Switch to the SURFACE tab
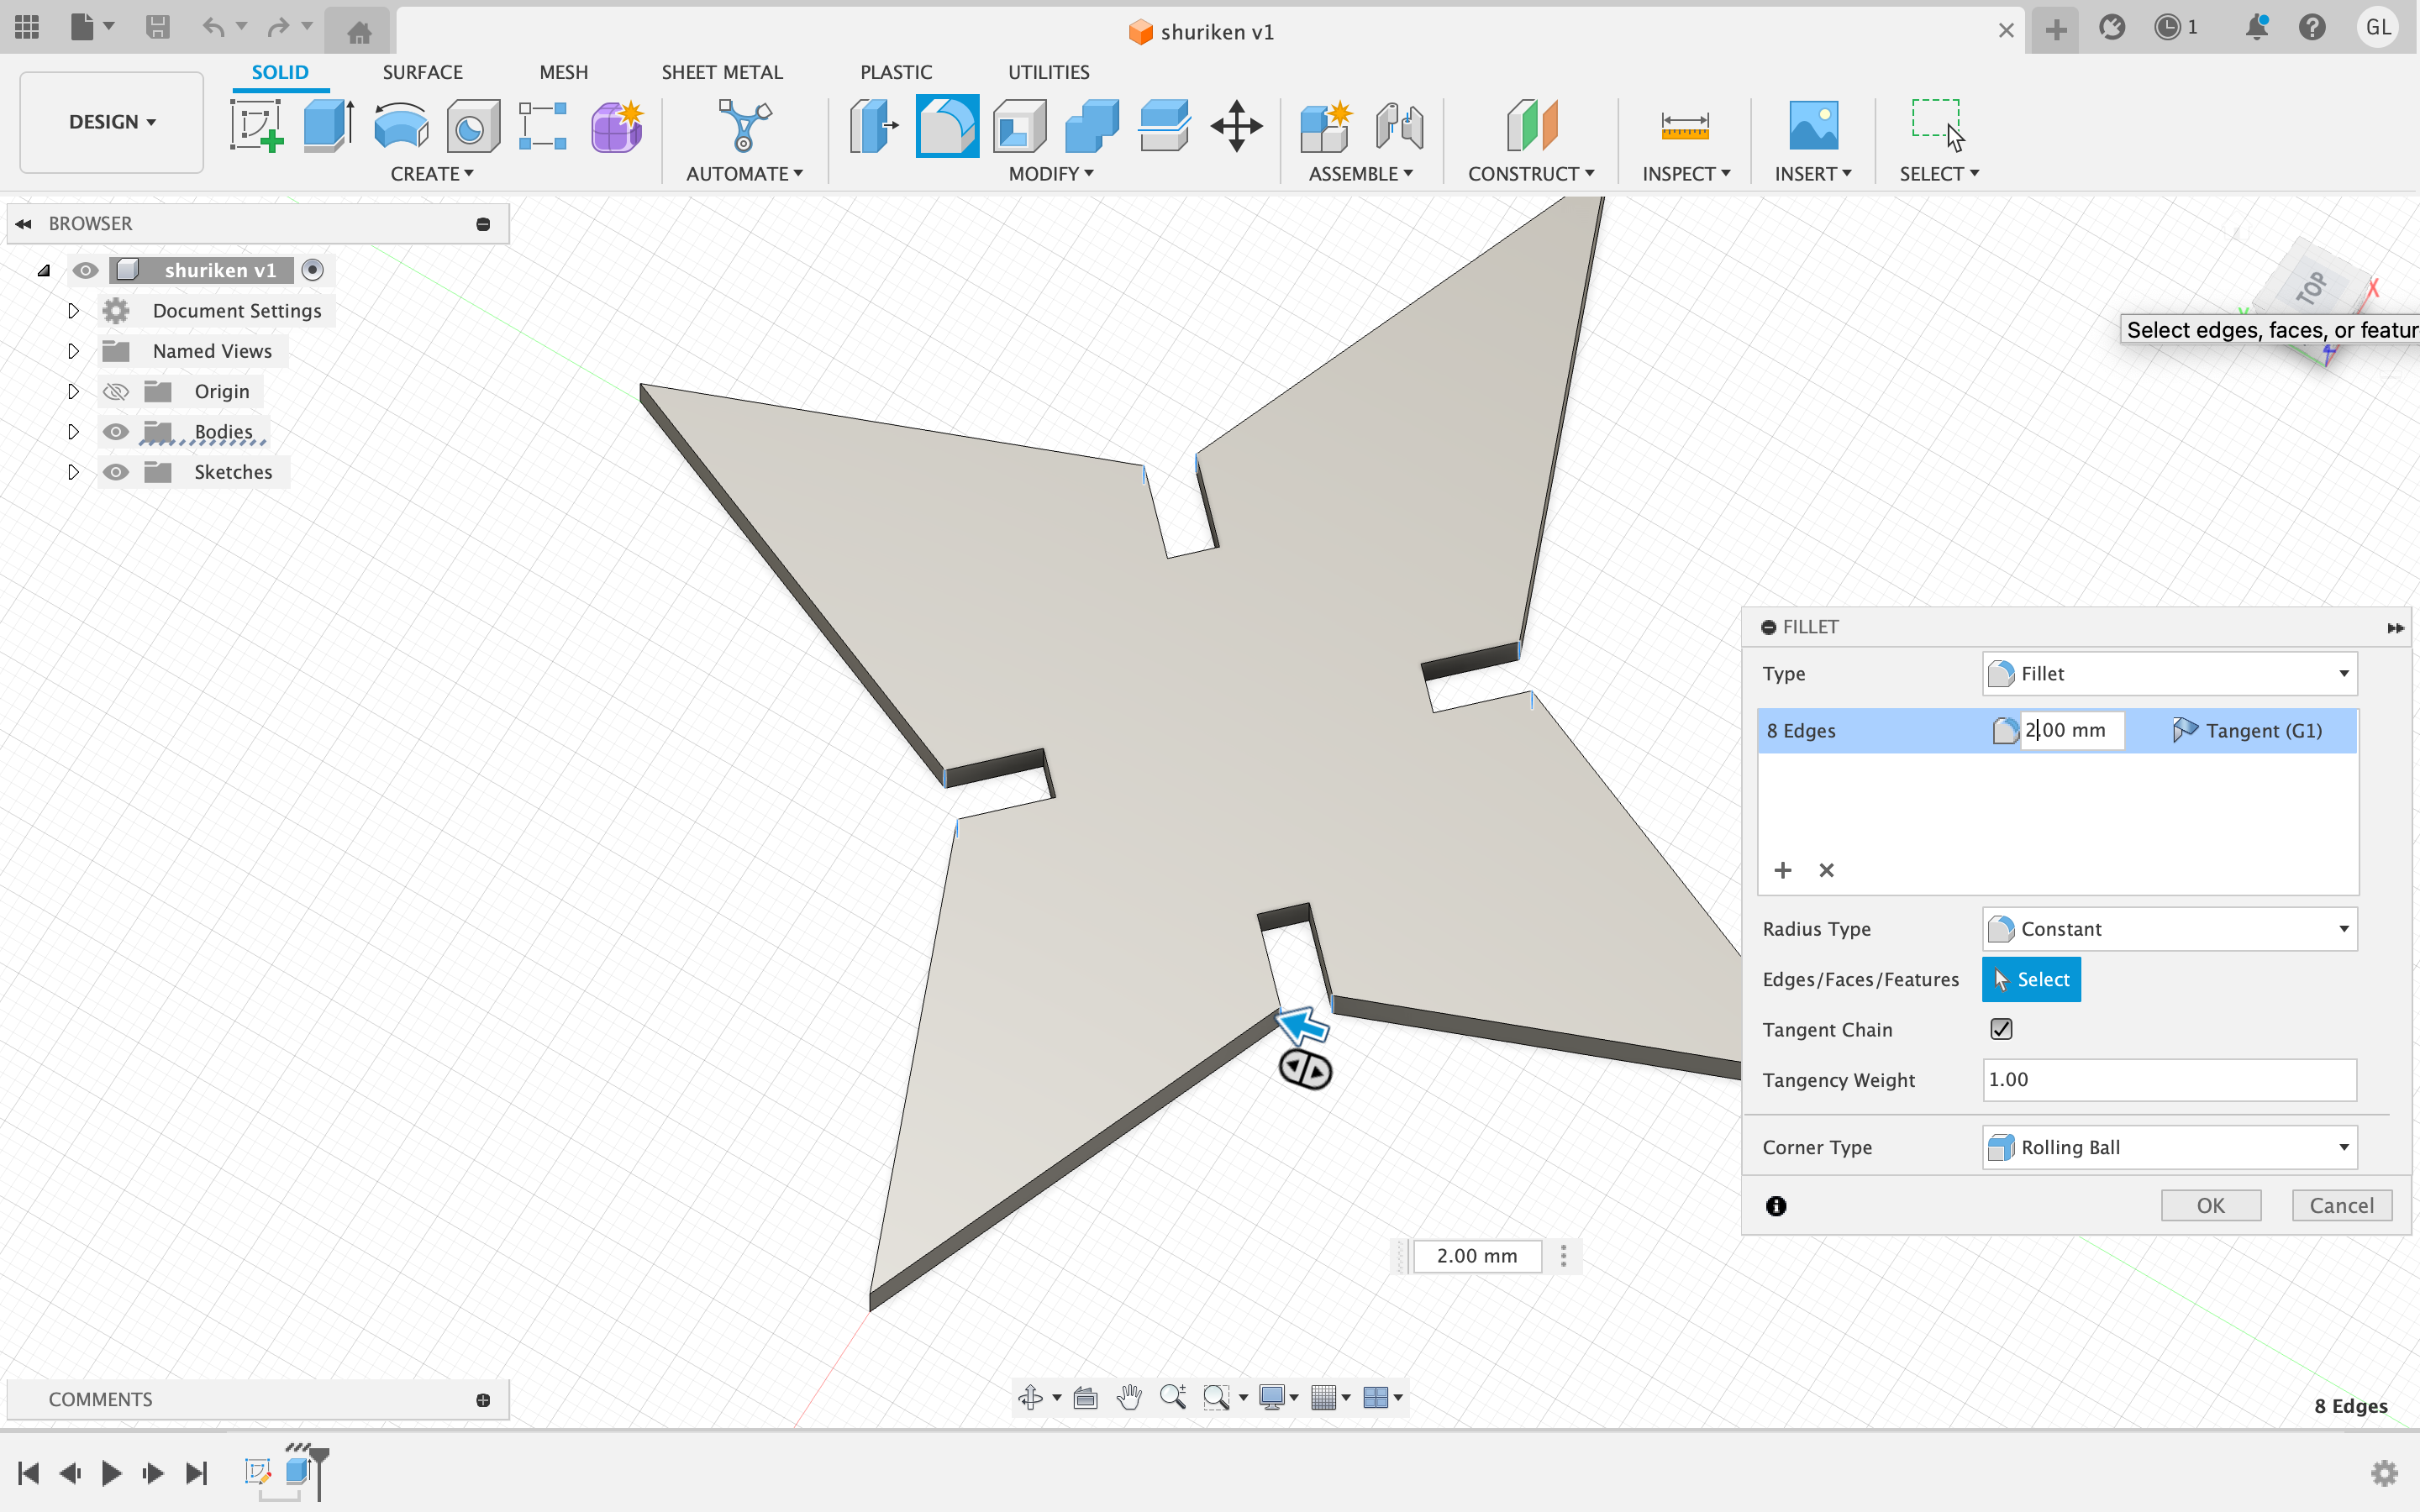This screenshot has height=1512, width=2420. (422, 72)
